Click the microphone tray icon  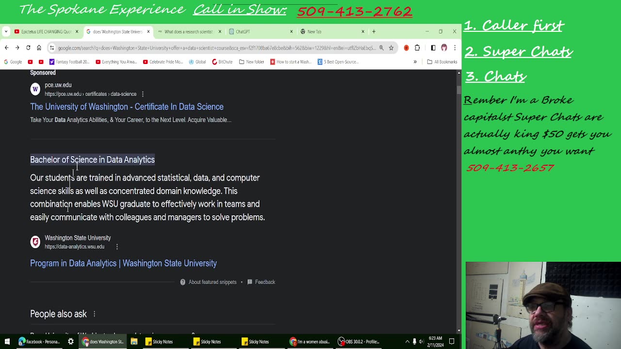point(414,342)
